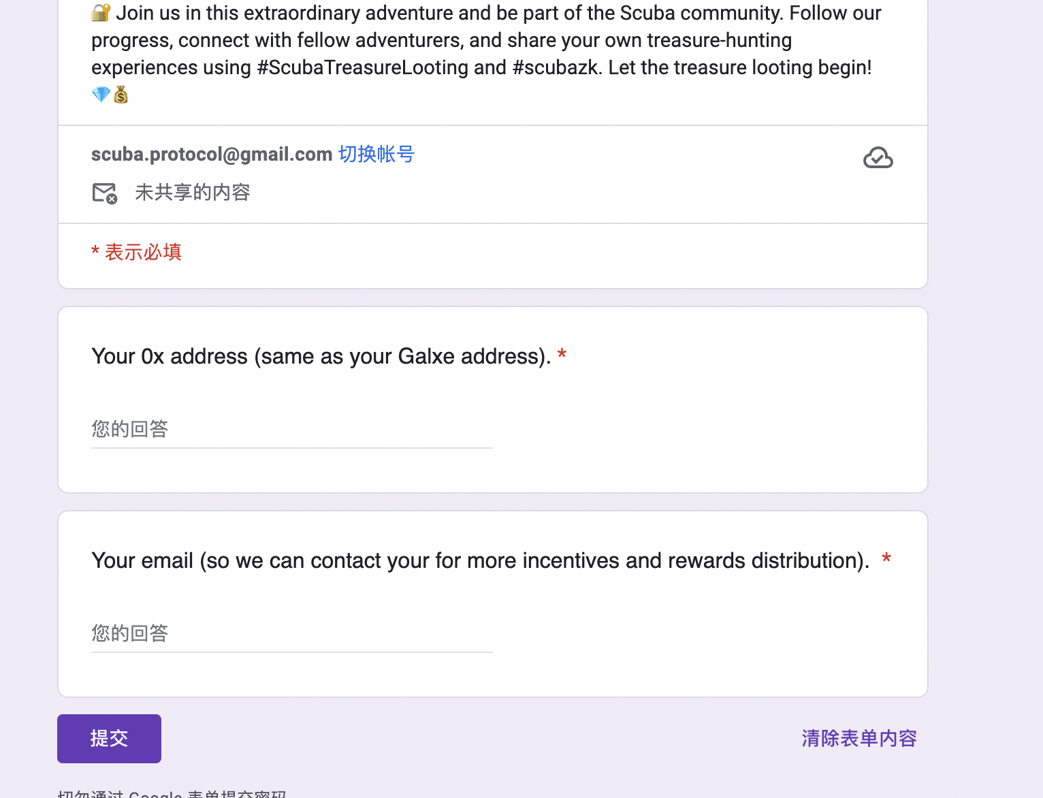
Task: Click the Join us description paragraph
Action: tap(477, 40)
